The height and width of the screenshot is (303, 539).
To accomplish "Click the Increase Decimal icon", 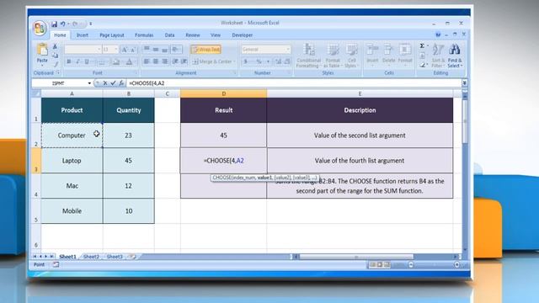I will coord(278,61).
